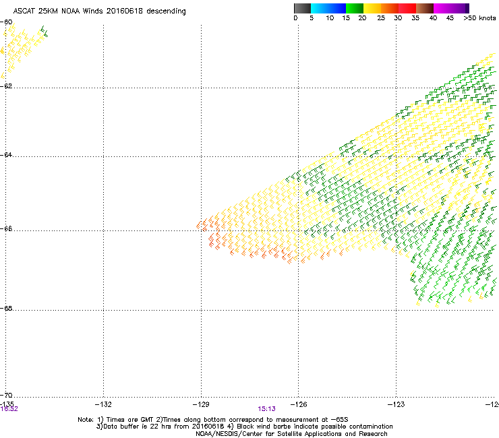Click the legend label '35'
499x438 pixels.
(415, 18)
